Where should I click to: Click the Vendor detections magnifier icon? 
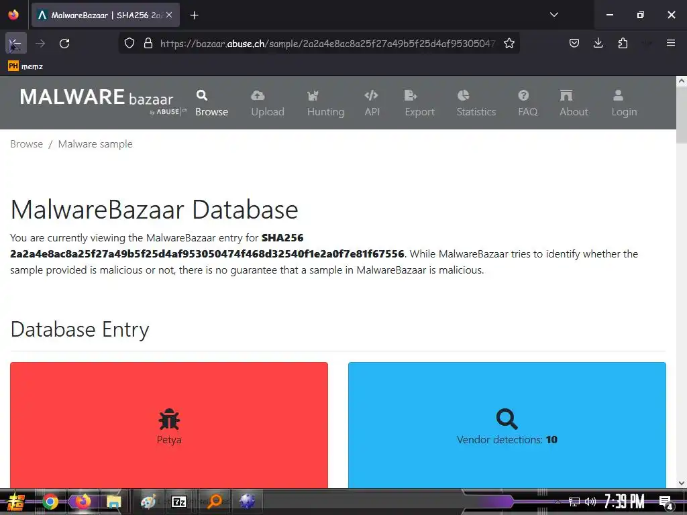(x=507, y=420)
